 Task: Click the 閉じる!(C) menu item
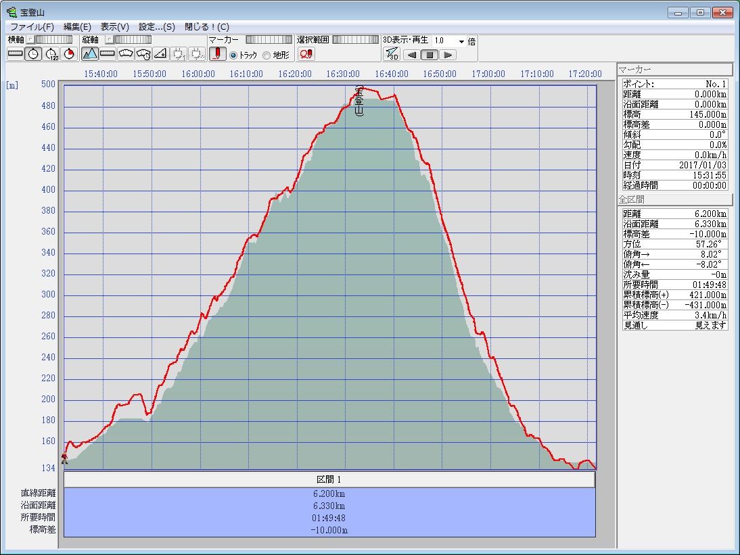click(207, 27)
